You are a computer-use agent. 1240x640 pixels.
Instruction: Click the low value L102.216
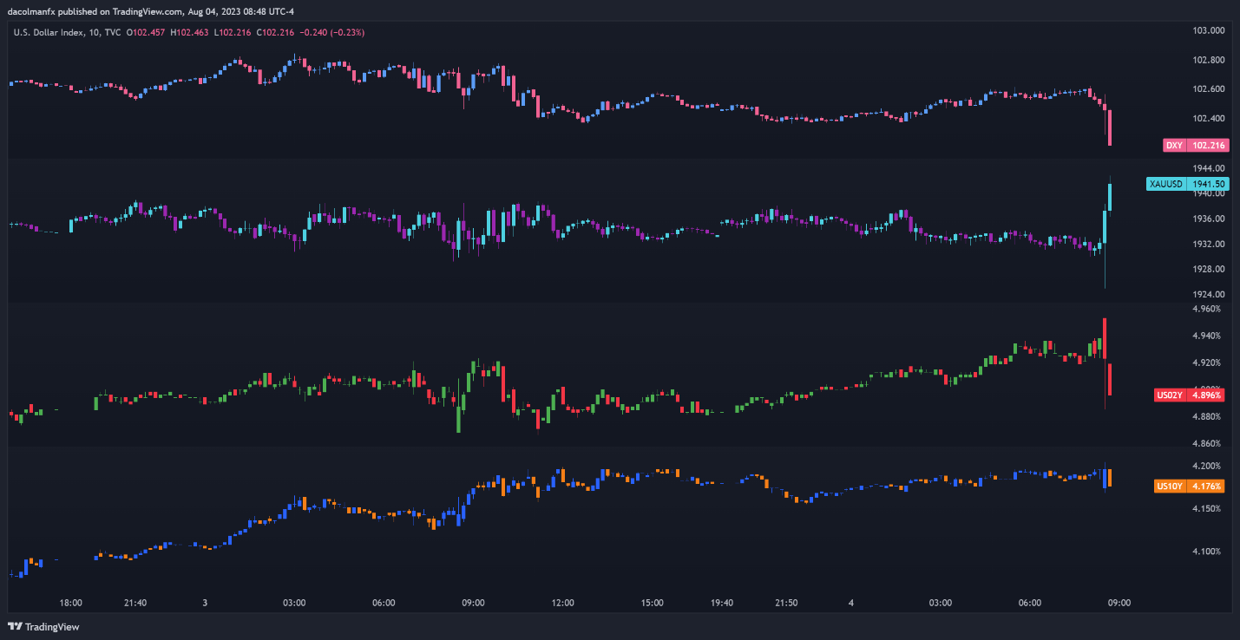[233, 32]
